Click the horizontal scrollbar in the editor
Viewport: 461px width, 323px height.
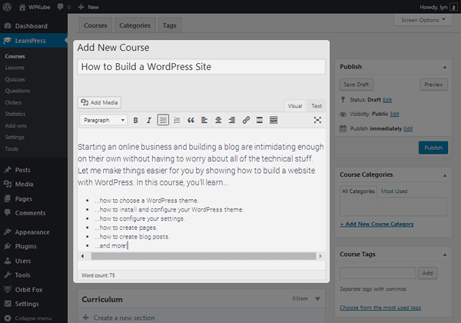pos(200,255)
